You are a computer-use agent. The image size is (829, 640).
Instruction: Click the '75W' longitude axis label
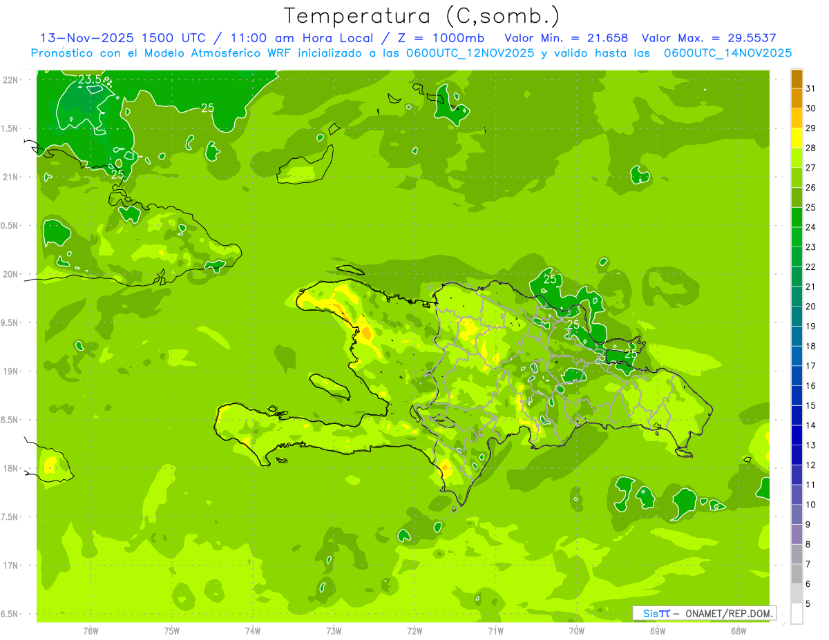pos(172,630)
